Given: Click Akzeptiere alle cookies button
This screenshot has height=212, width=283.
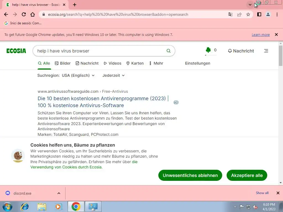Looking at the screenshot, I should tap(247, 175).
